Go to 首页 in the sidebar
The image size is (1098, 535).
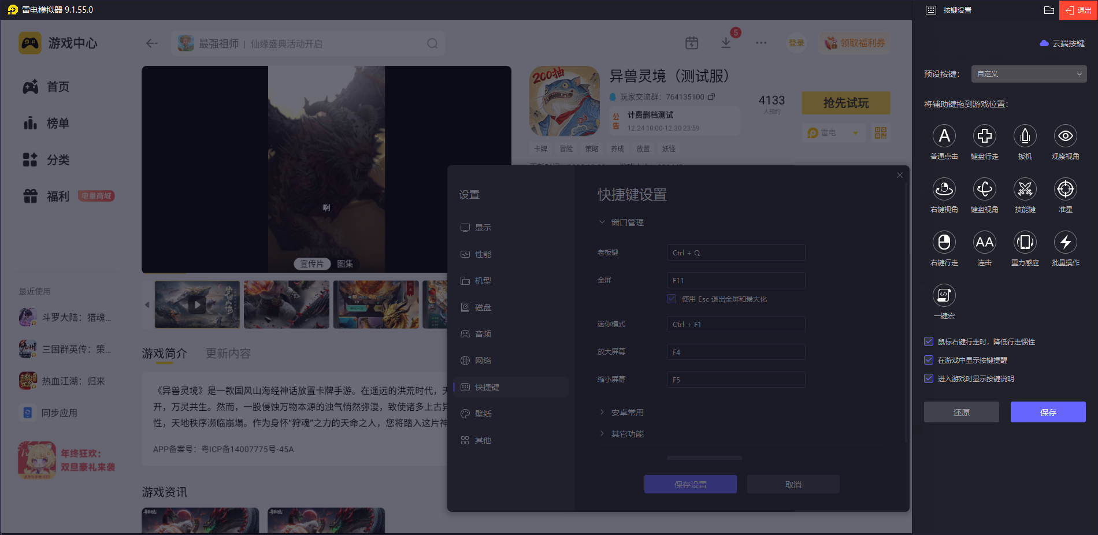click(46, 87)
